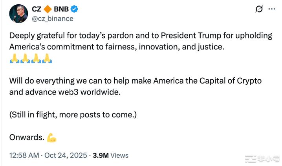This screenshot has height=166, width=282.
Task: Click the Grok slashed-circle icon
Action: [x=259, y=9]
